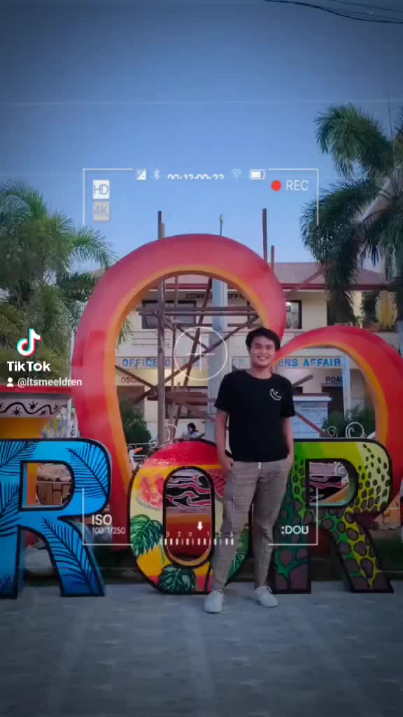Toggle the REC recording label

(297, 185)
